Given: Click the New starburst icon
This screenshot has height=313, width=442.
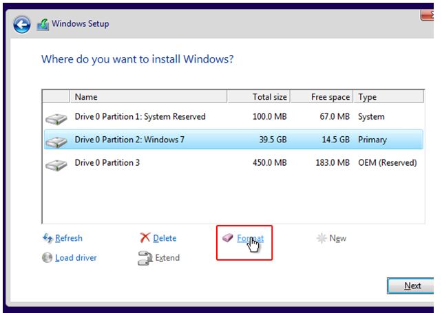Looking at the screenshot, I should tap(322, 238).
